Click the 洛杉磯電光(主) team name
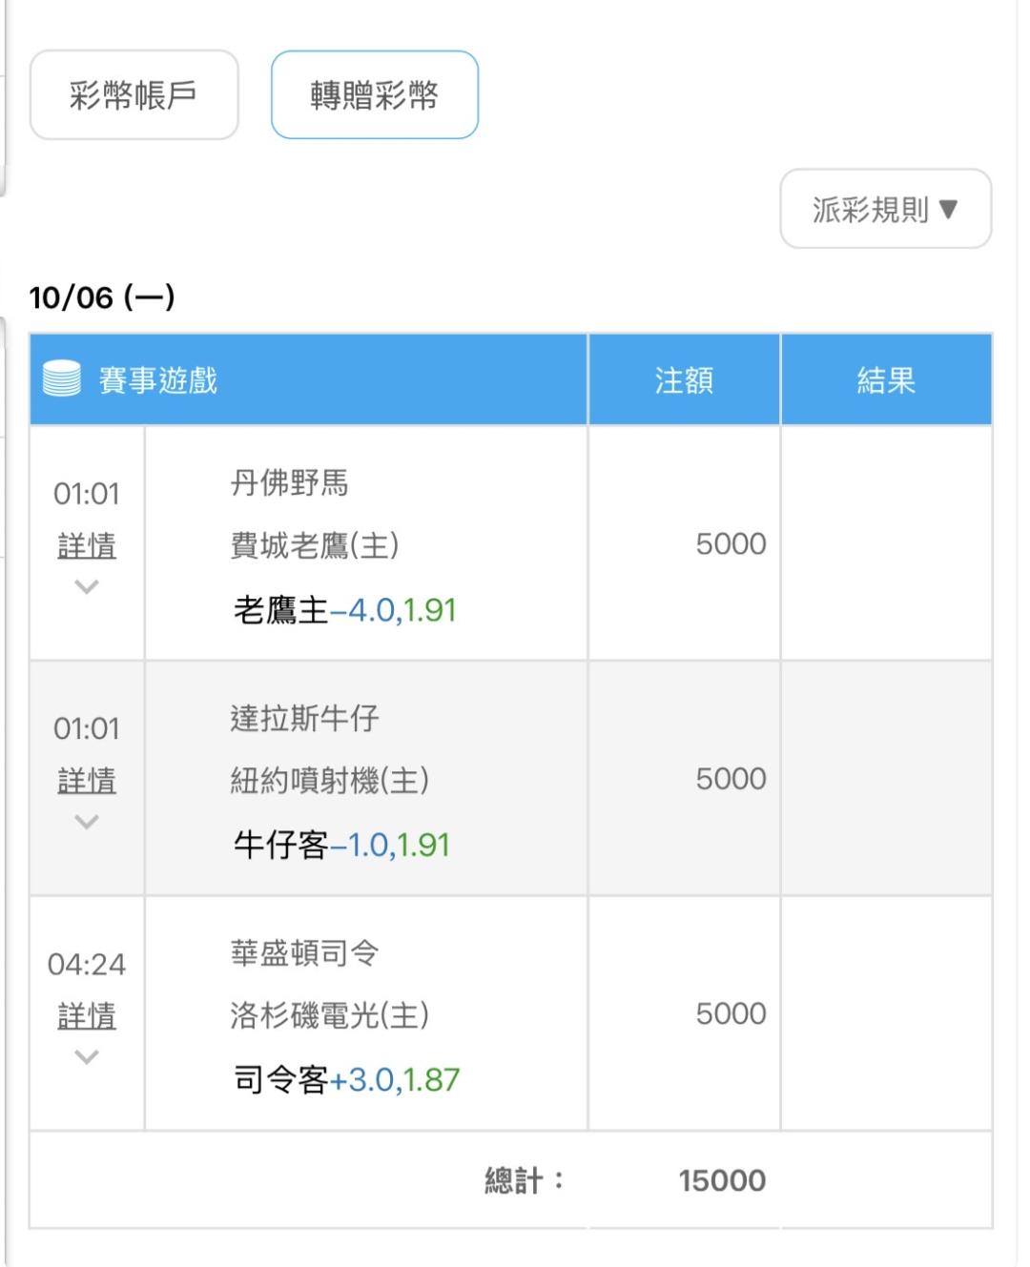 (330, 1015)
